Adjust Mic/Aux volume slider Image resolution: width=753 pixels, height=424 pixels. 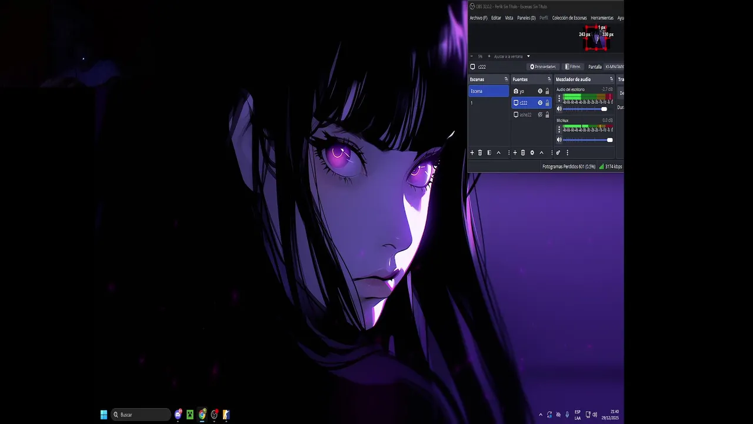[x=588, y=140]
